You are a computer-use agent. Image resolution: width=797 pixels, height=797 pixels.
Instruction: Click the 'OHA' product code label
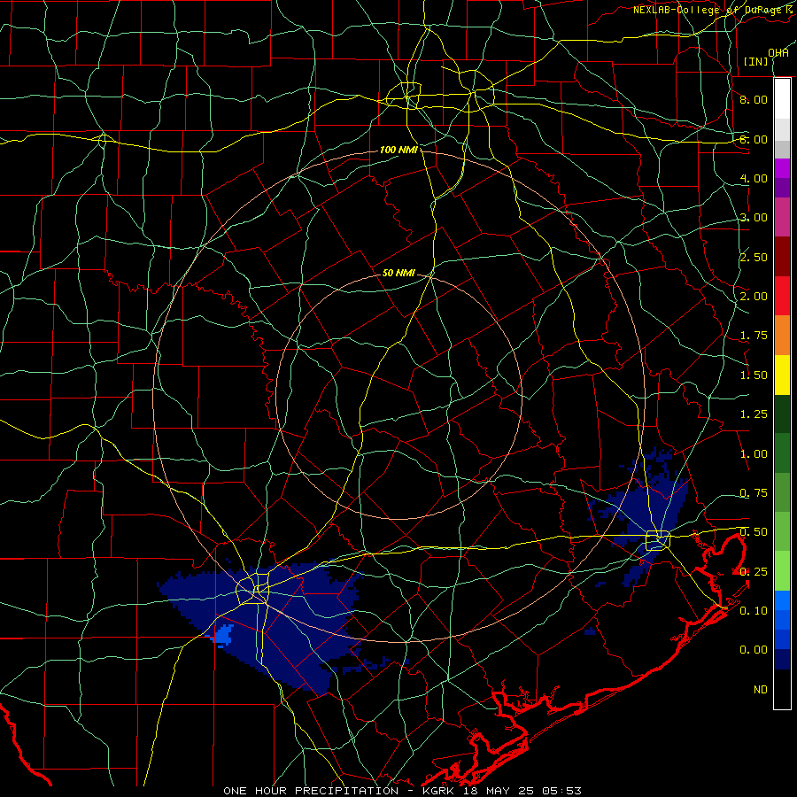point(778,53)
